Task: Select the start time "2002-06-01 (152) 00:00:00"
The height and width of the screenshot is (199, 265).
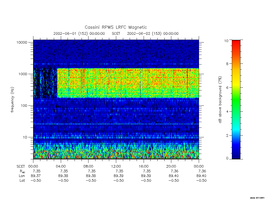Action: [x=79, y=33]
